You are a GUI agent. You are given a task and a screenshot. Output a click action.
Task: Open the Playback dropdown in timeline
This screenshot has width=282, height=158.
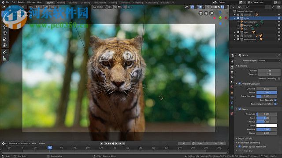click(14, 144)
